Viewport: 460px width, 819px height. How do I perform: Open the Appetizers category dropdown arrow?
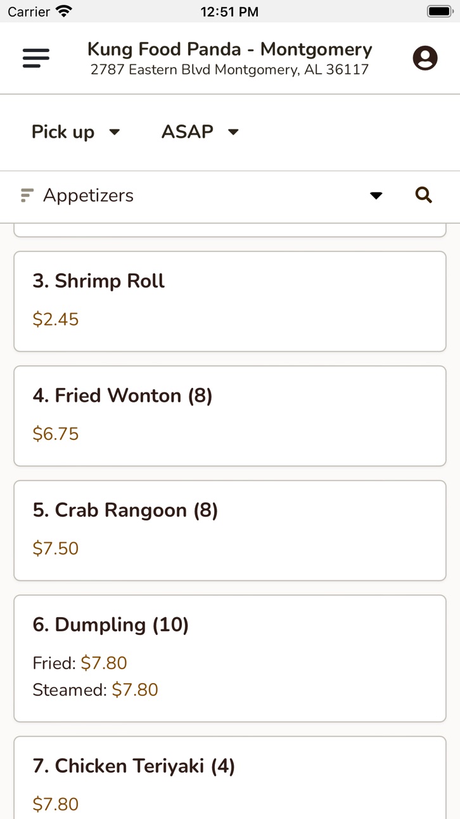tap(376, 196)
